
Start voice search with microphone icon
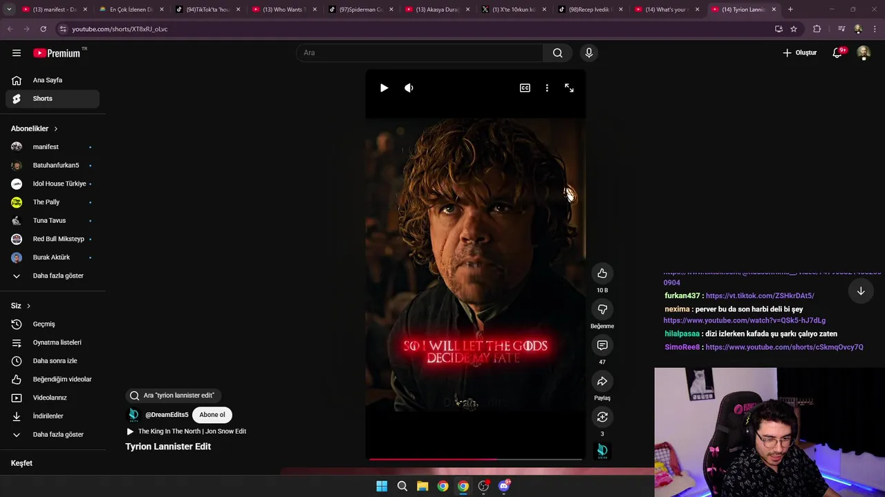pos(589,53)
